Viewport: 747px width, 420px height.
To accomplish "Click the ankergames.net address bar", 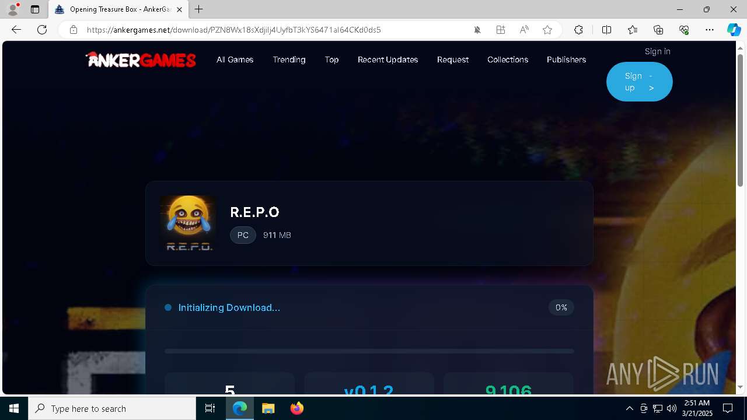I will pyautogui.click(x=233, y=30).
